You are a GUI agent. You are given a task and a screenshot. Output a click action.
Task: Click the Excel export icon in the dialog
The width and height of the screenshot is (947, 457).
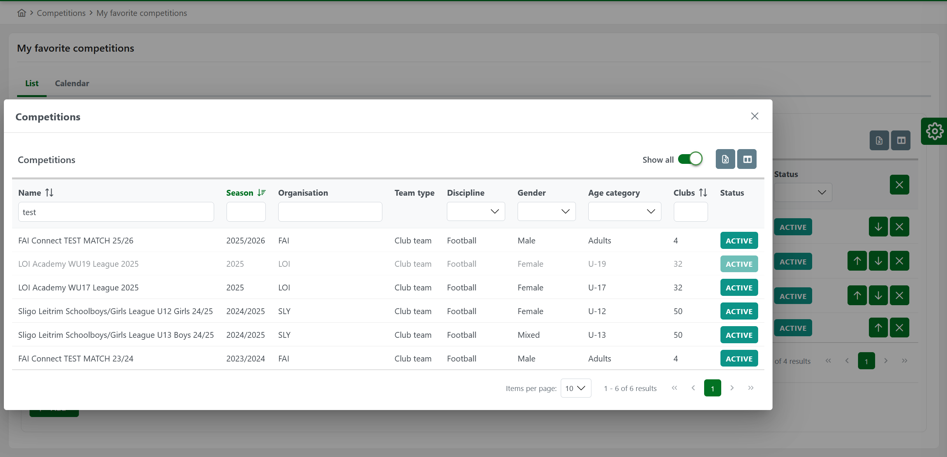click(725, 159)
